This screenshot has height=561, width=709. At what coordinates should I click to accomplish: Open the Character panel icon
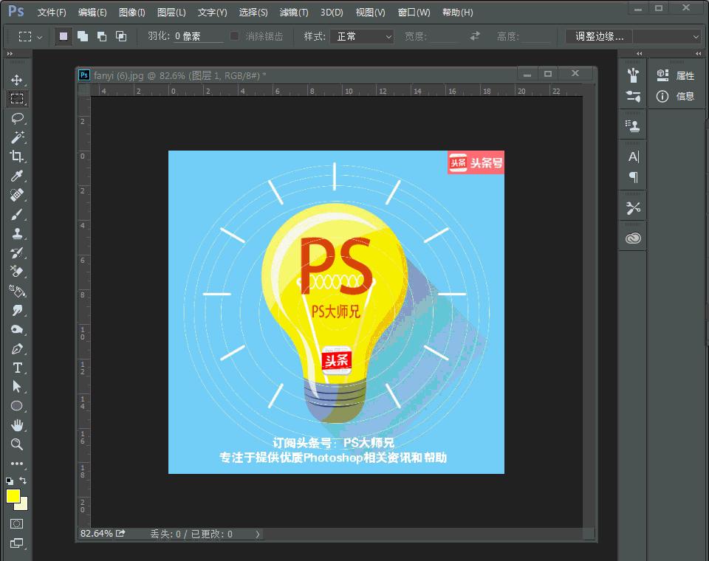click(633, 156)
